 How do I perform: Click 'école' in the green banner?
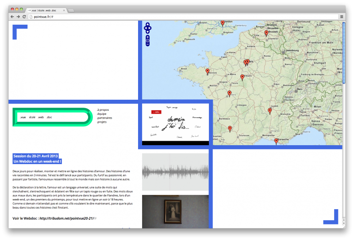pos(32,117)
